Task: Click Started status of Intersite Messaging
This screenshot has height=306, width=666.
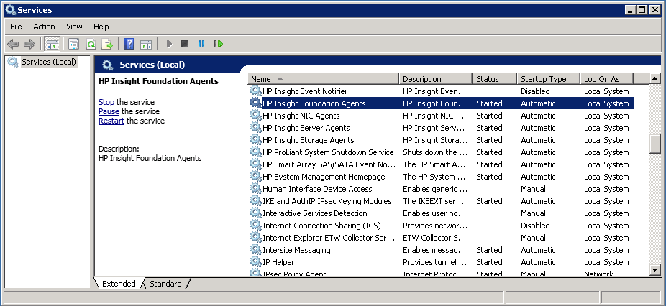Action: [489, 250]
